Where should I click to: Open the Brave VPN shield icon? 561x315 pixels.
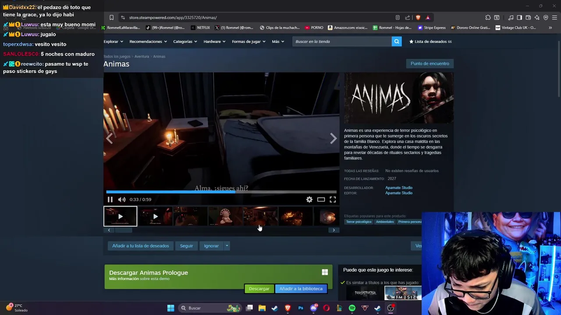[546, 17]
